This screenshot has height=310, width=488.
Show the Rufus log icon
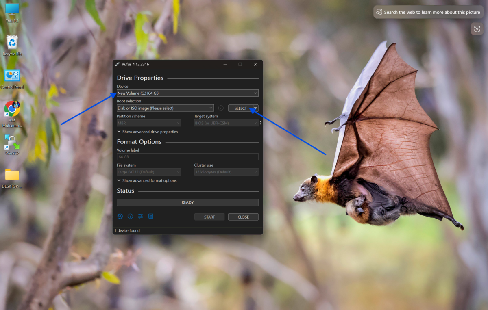[150, 217]
